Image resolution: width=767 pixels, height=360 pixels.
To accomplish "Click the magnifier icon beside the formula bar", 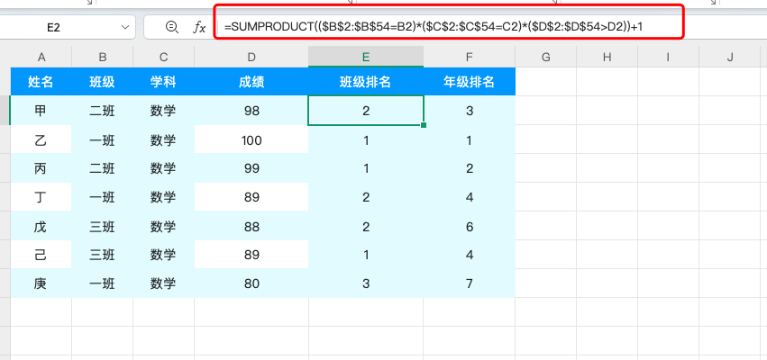I will coord(171,27).
